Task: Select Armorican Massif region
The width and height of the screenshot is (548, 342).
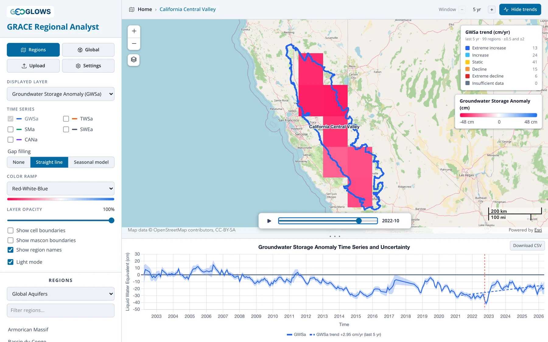Action: point(28,330)
